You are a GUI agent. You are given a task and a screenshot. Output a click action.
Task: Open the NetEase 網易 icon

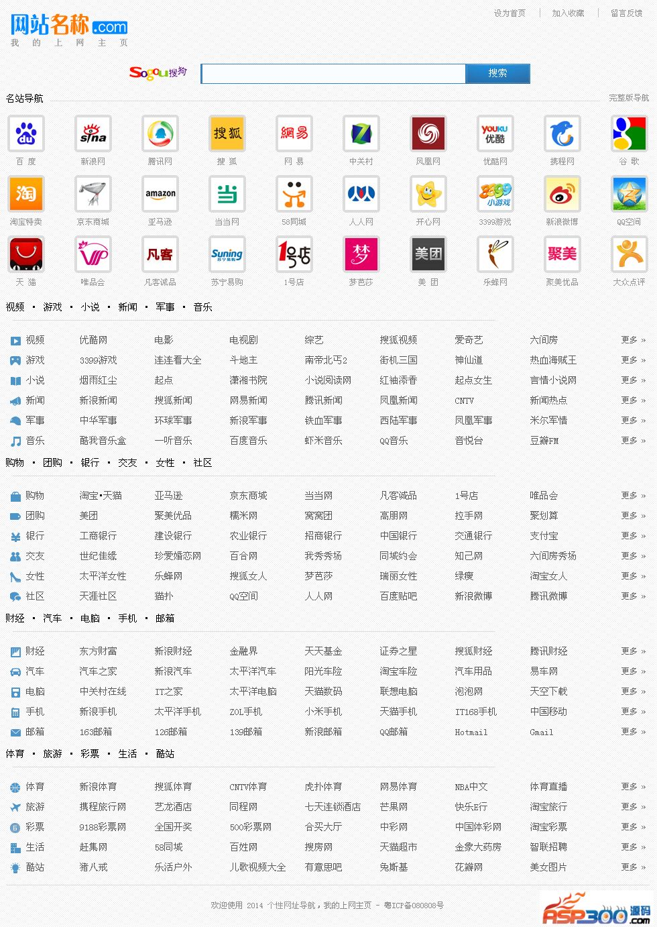click(294, 133)
